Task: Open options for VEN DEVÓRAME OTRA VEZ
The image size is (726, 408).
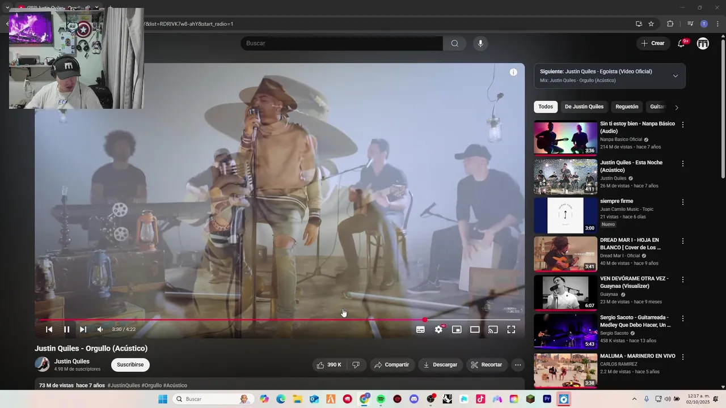Action: (x=683, y=280)
